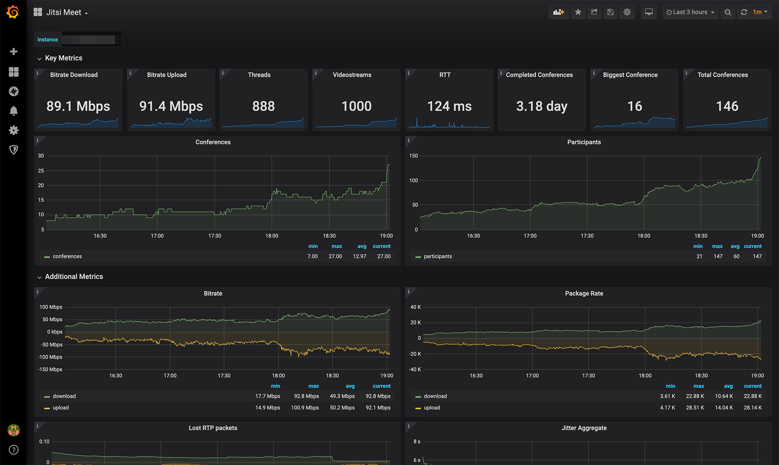779x465 pixels.
Task: Open the Grafana home logo
Action: tap(13, 12)
